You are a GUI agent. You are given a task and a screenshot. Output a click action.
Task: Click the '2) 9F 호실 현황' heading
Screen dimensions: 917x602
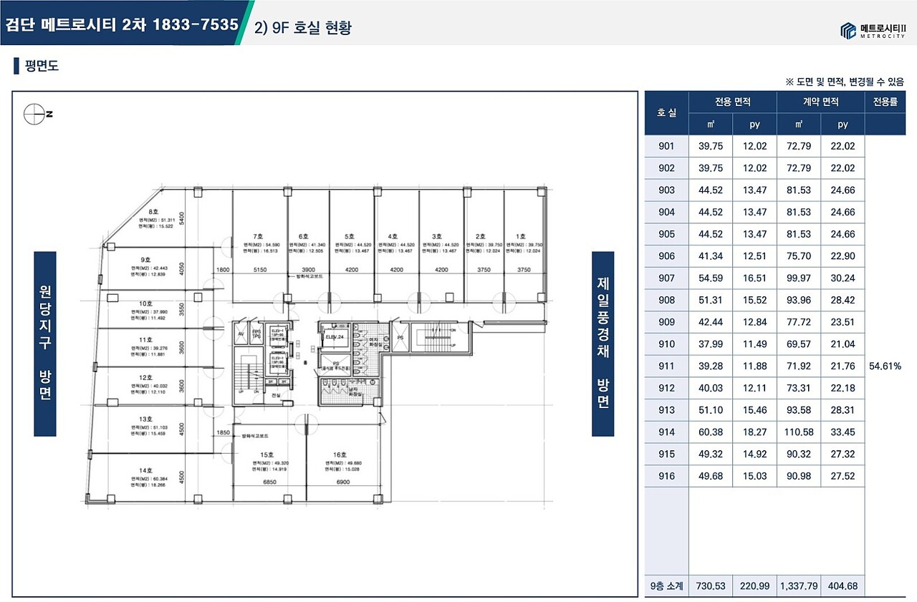pyautogui.click(x=304, y=28)
